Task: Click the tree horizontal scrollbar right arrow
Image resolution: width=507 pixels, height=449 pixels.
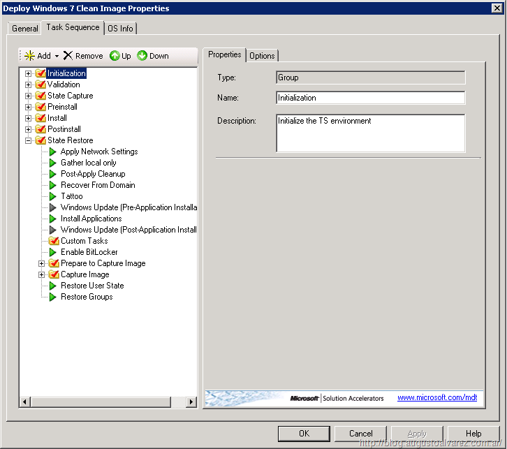Action: (x=191, y=402)
